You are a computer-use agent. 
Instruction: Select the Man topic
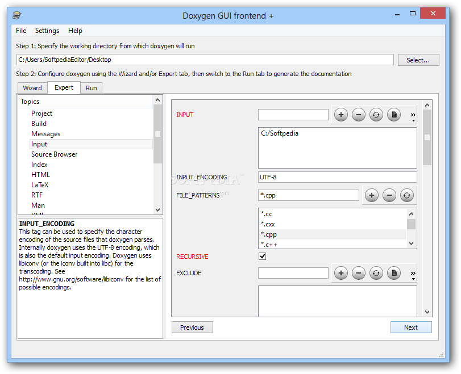pos(38,205)
